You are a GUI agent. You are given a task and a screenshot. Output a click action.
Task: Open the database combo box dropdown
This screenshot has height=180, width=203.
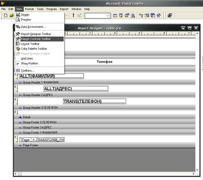pos(108,16)
